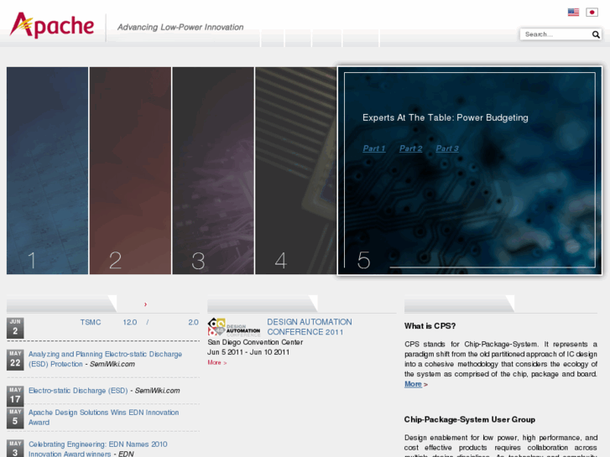This screenshot has height=457, width=610.
Task: Open Part 2 of Power Budgeting
Action: pos(411,148)
